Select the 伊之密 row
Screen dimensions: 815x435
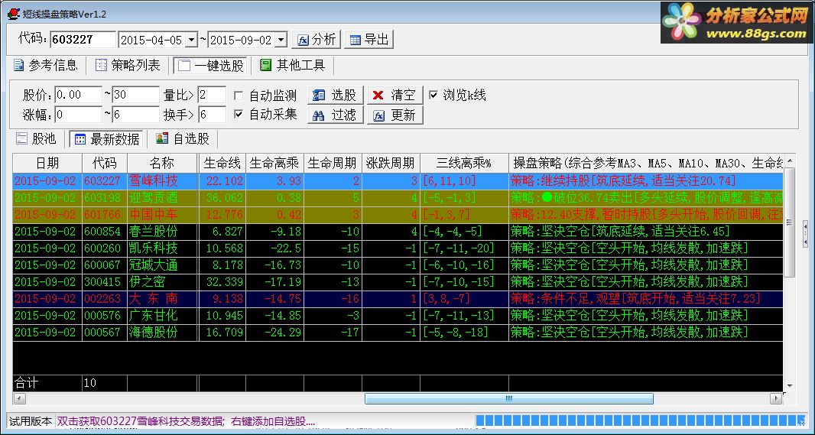tap(398, 281)
